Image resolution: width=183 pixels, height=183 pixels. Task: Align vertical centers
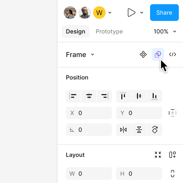click(139, 96)
